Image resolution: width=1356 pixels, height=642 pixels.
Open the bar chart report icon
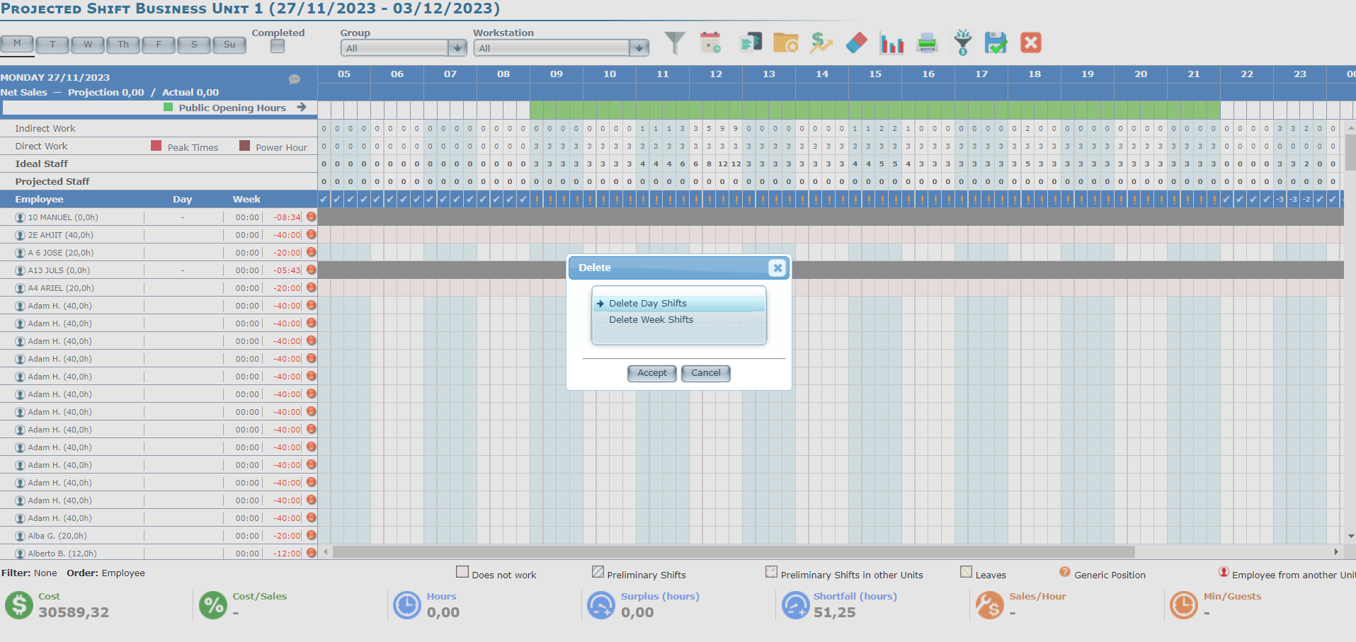pos(892,43)
